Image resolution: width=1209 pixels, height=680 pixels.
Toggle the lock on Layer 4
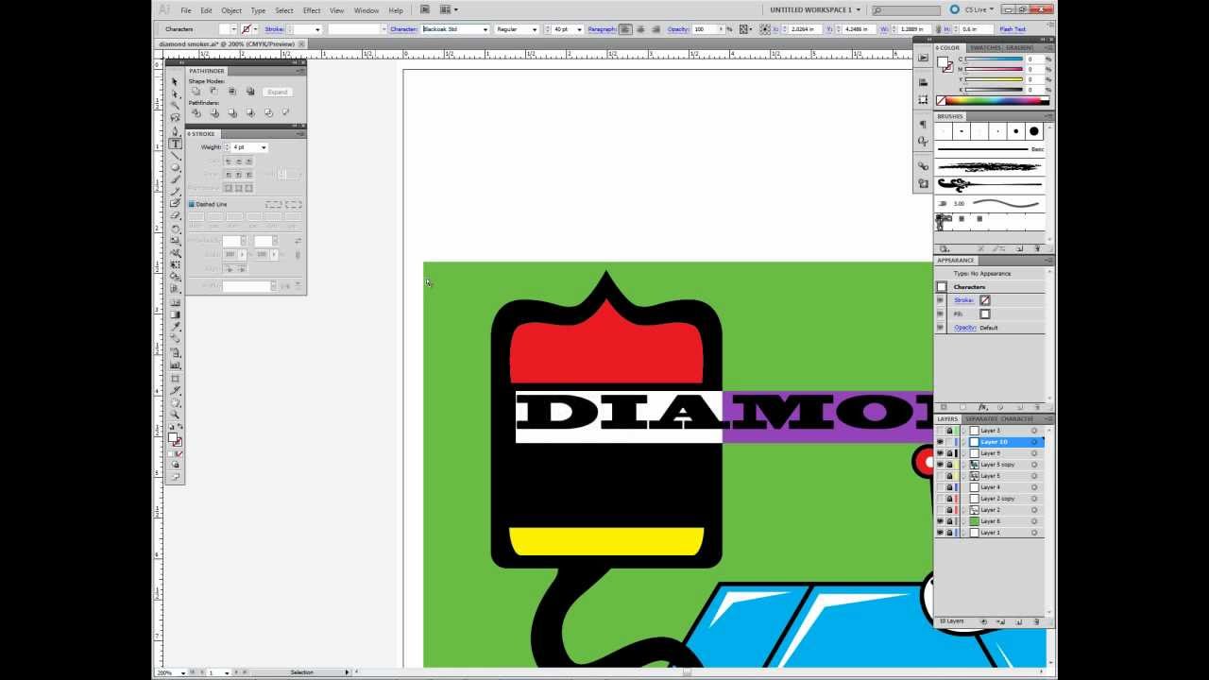tap(949, 487)
